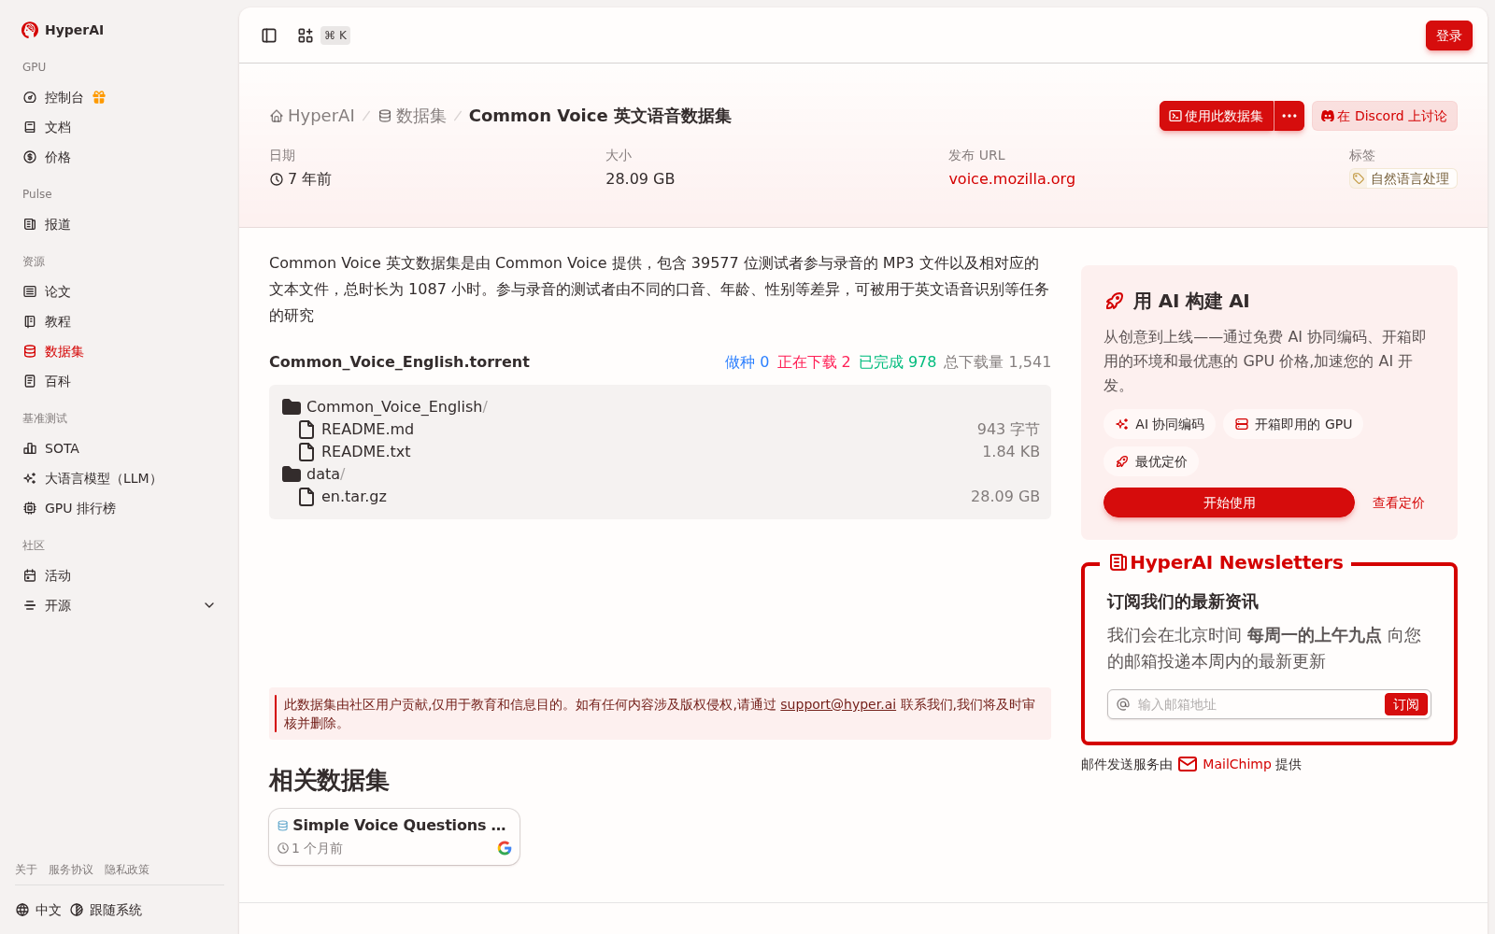Click AI 协同编码 chip

(1160, 424)
